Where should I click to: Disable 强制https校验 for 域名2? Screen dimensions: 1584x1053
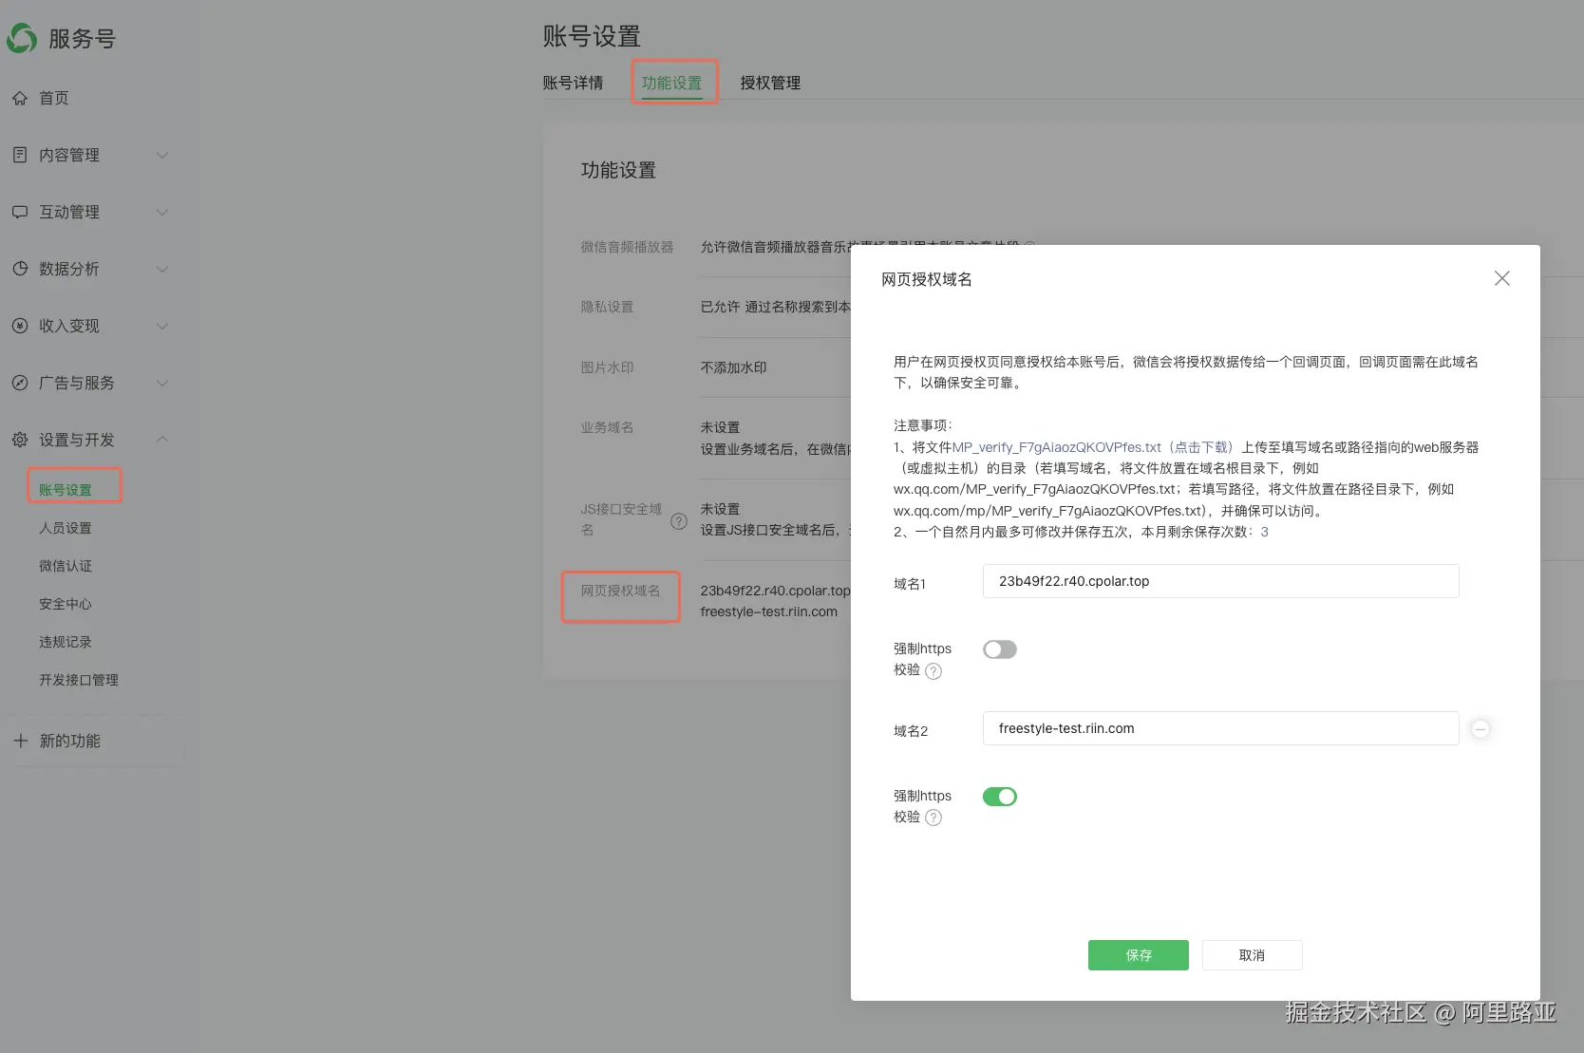click(x=999, y=796)
